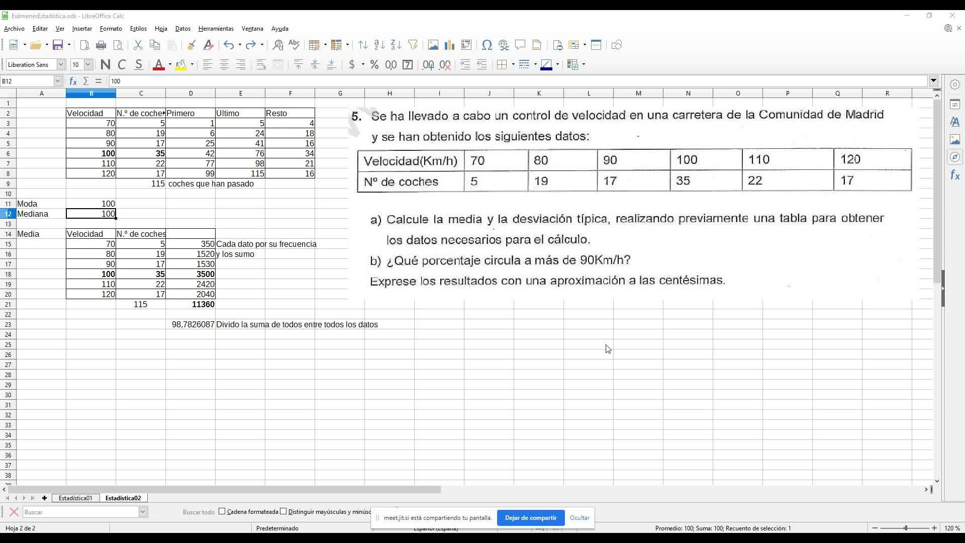Viewport: 965px width, 543px height.
Task: Open the Insert Chart tool
Action: (x=449, y=45)
